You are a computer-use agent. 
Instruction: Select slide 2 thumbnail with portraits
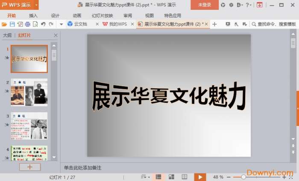[29, 92]
